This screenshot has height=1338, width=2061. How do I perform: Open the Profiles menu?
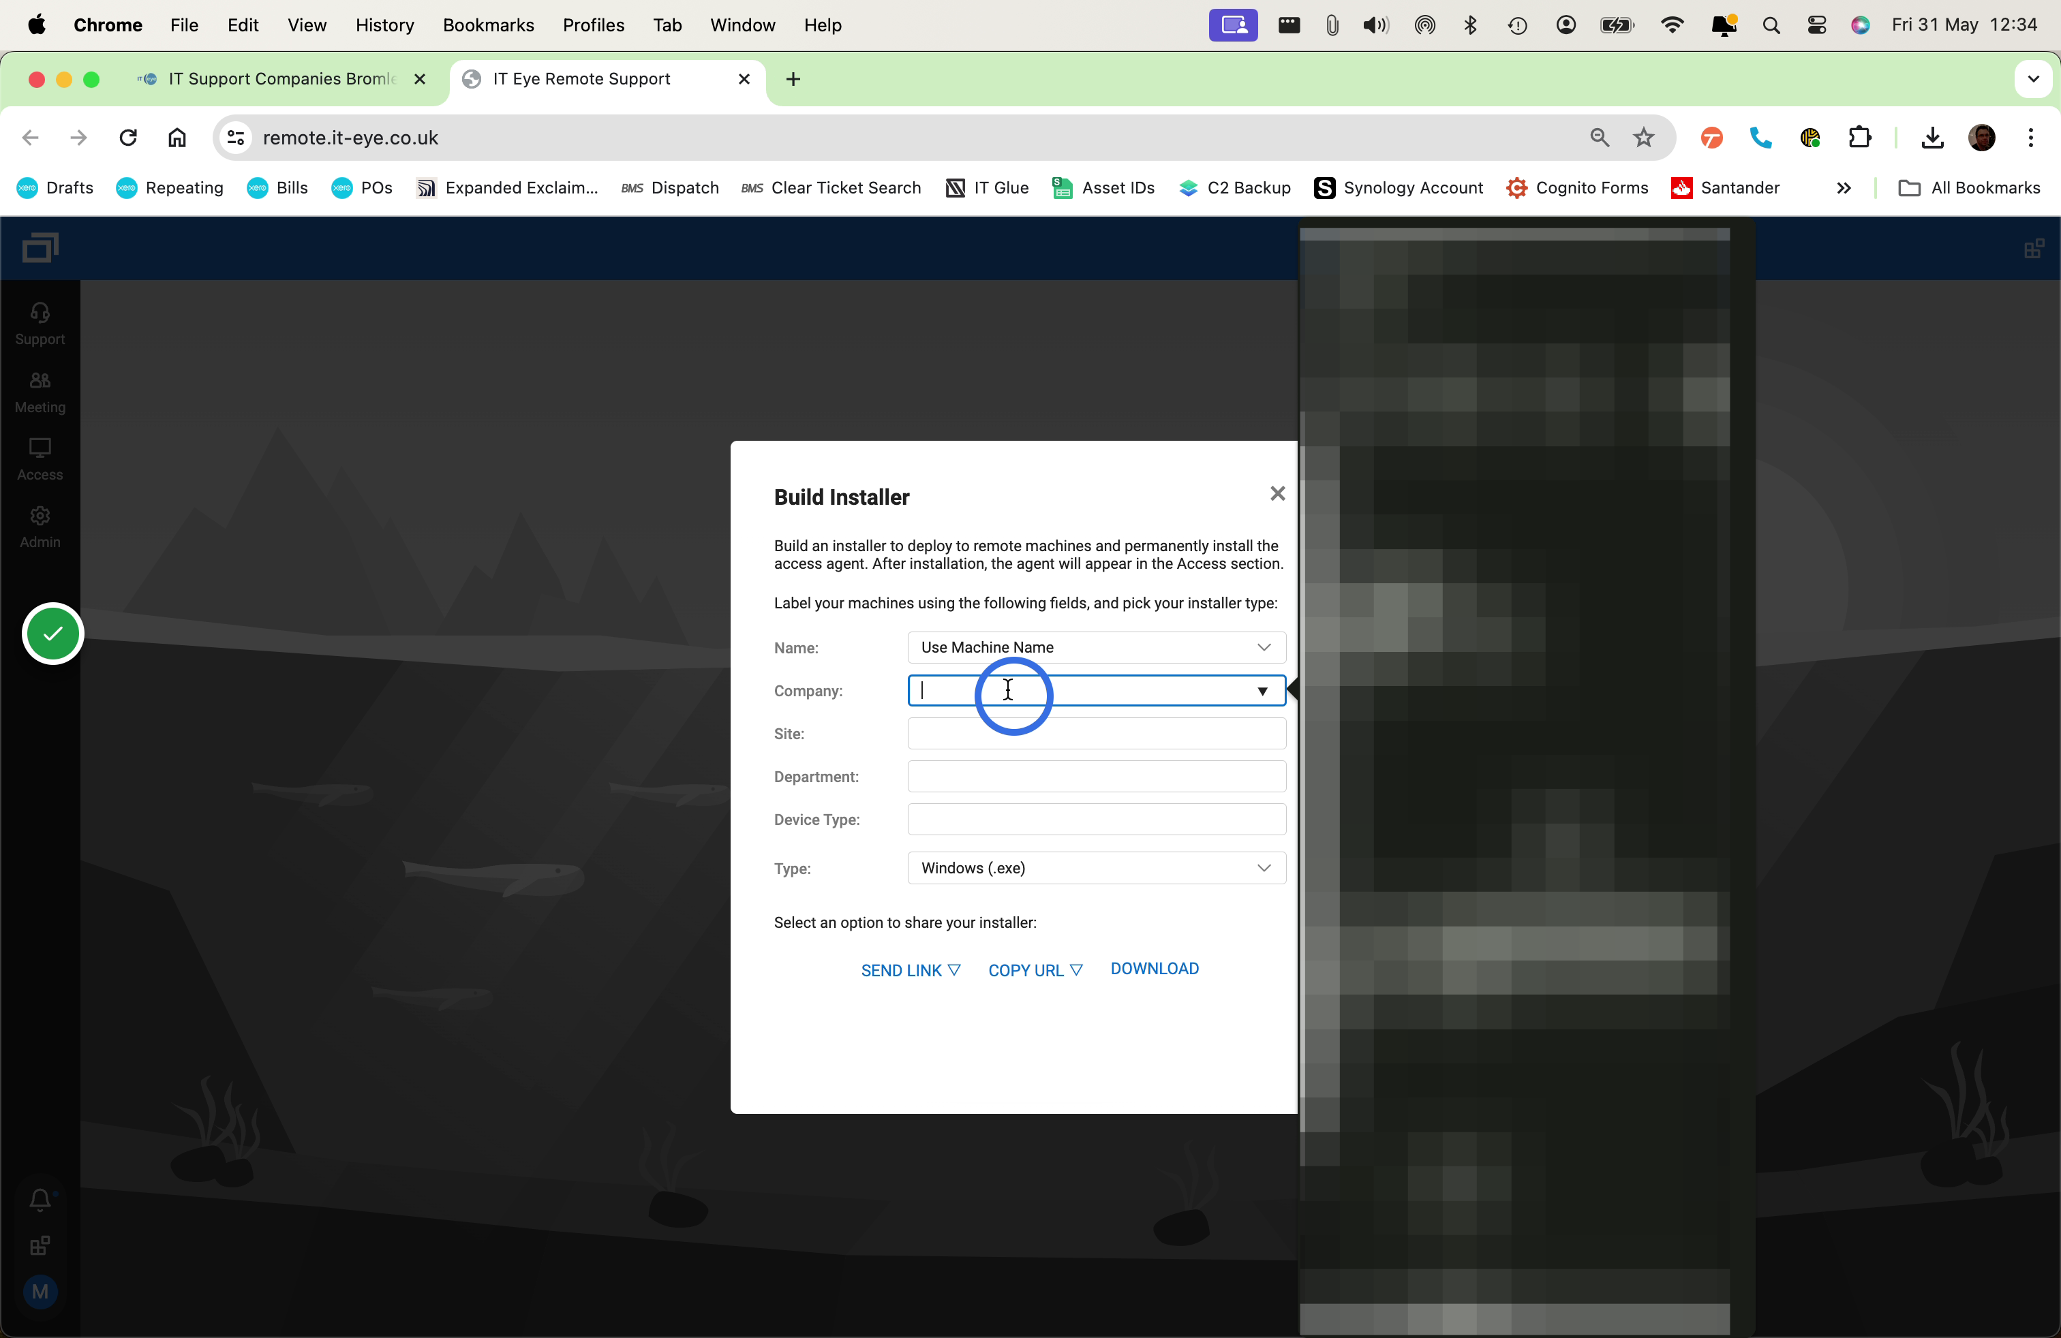pyautogui.click(x=593, y=25)
